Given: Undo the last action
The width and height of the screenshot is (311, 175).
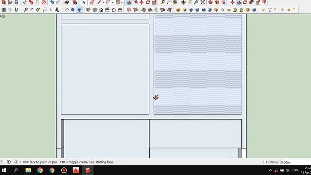Looking at the screenshot, I should coord(52,2).
